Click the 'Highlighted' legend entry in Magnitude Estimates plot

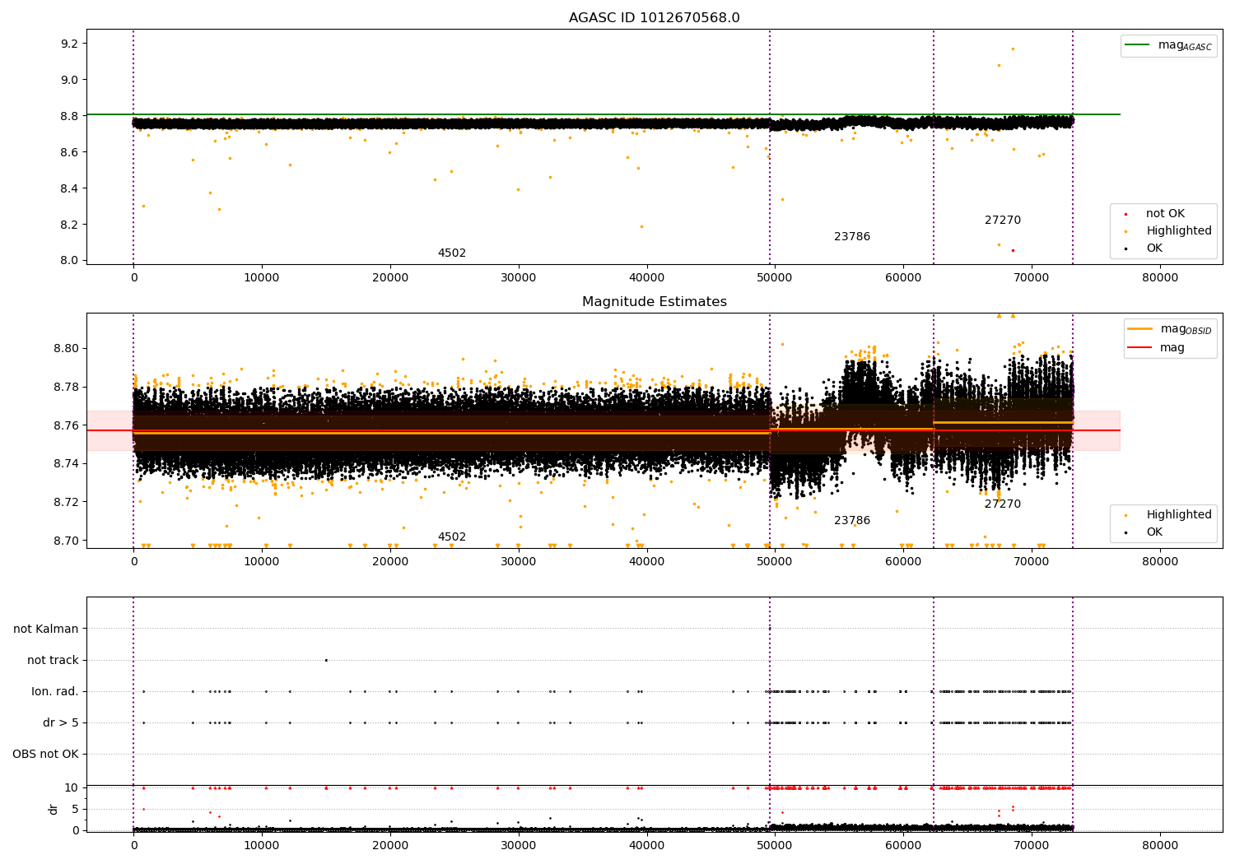click(x=1179, y=515)
